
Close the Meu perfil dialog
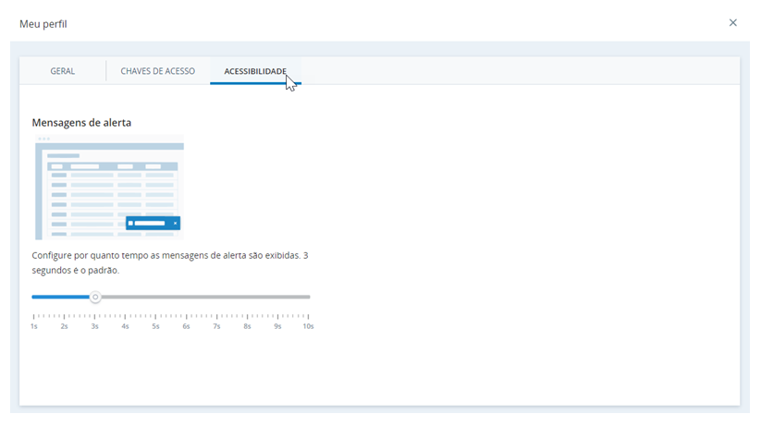coord(733,23)
